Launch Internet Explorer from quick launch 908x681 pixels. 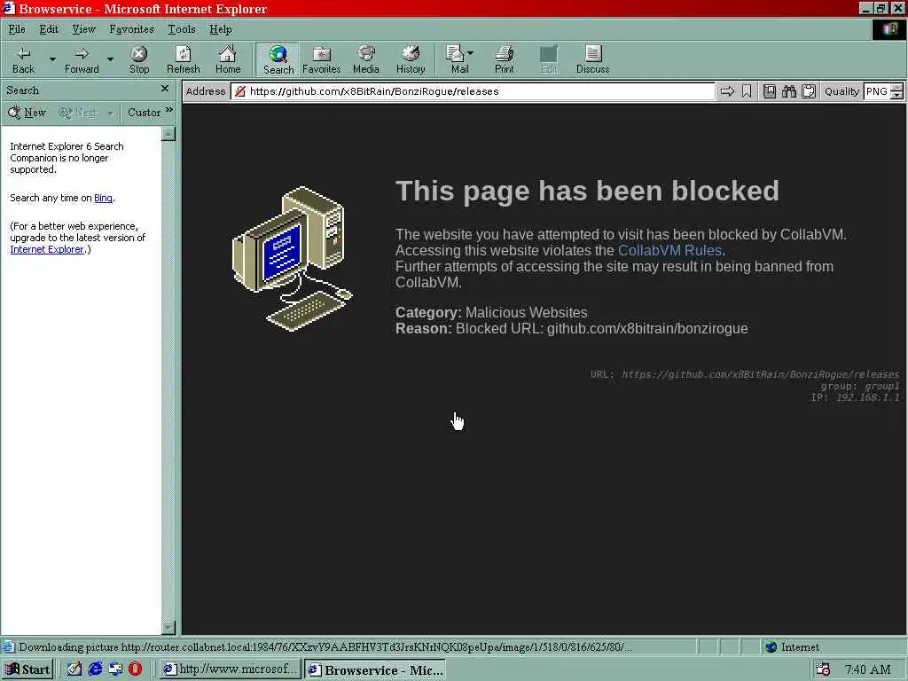coord(95,669)
